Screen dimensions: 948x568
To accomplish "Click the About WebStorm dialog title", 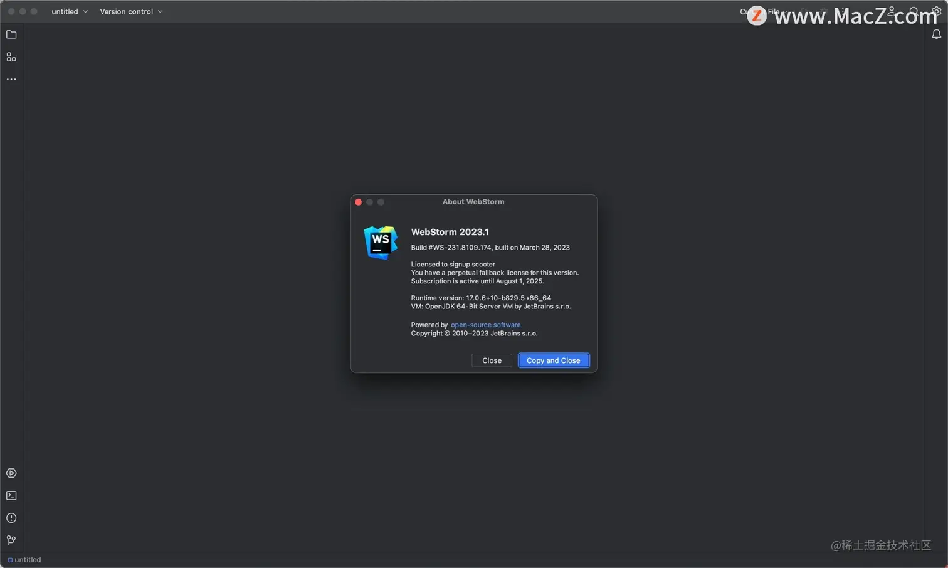I will click(x=473, y=202).
